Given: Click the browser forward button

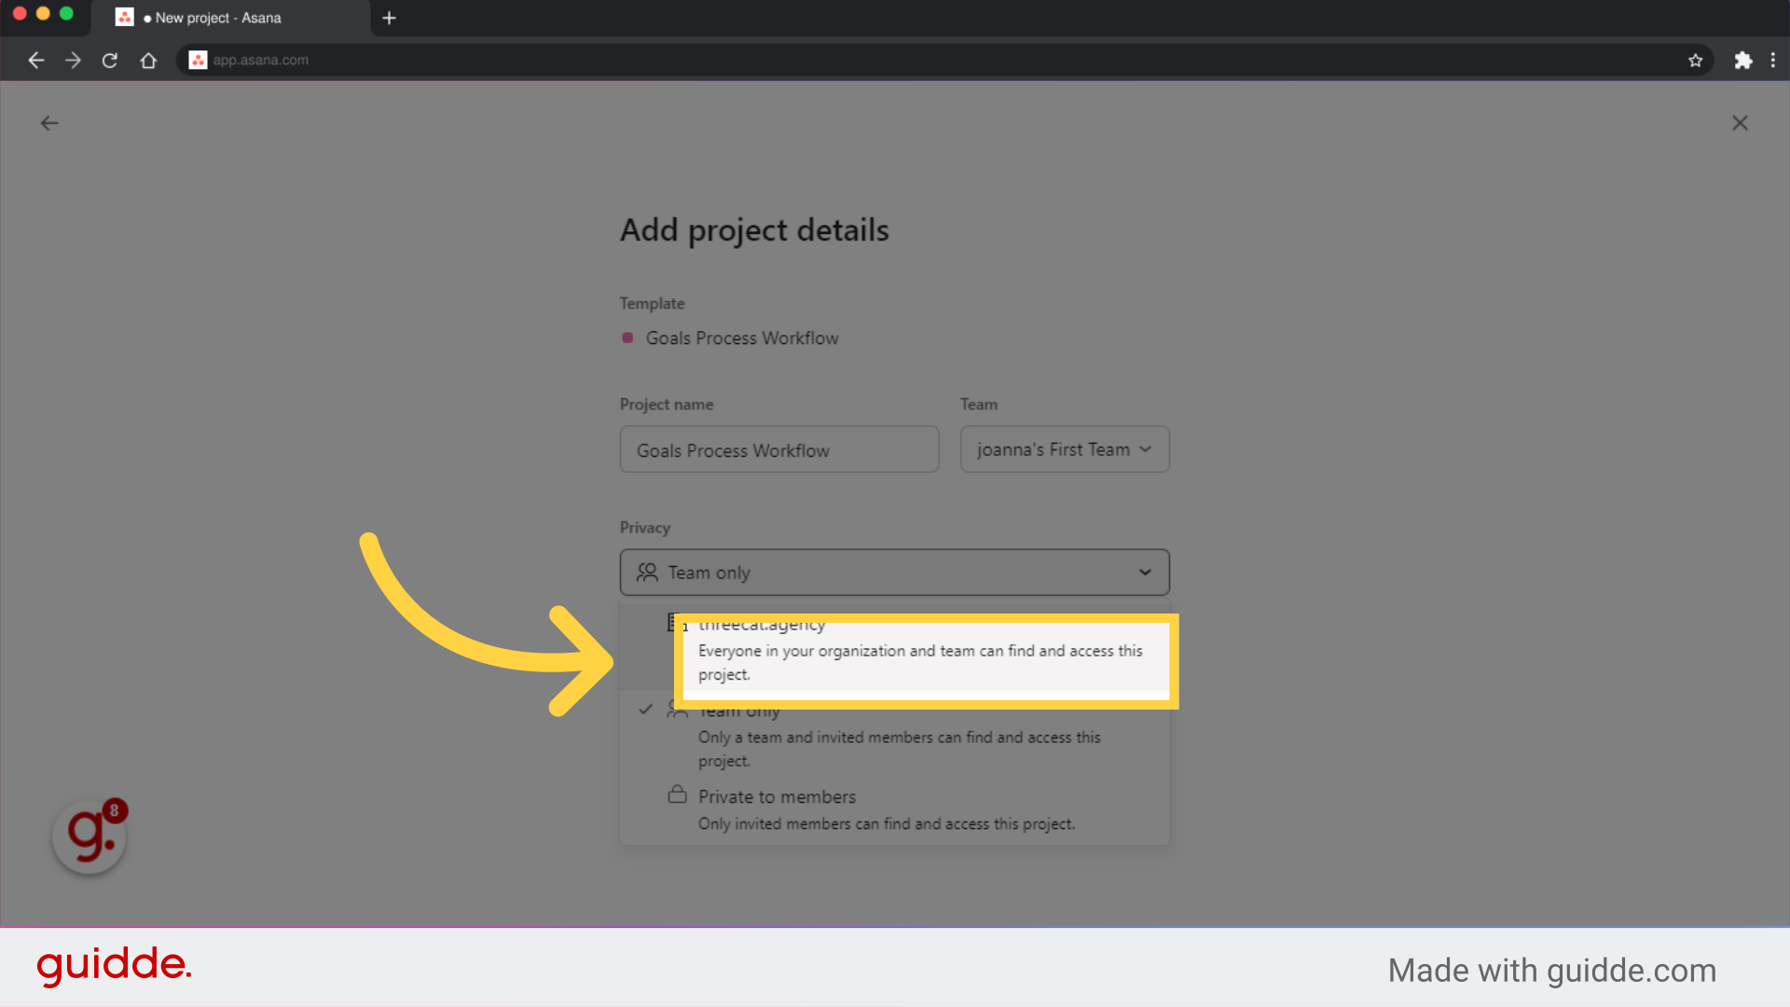Looking at the screenshot, I should pos(73,61).
